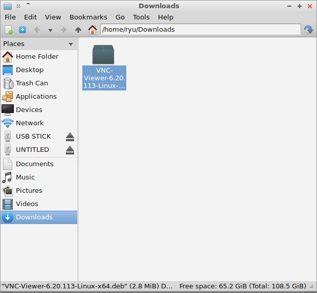317x293 pixels.
Task: Eject the USB STICK drive
Action: pos(70,137)
